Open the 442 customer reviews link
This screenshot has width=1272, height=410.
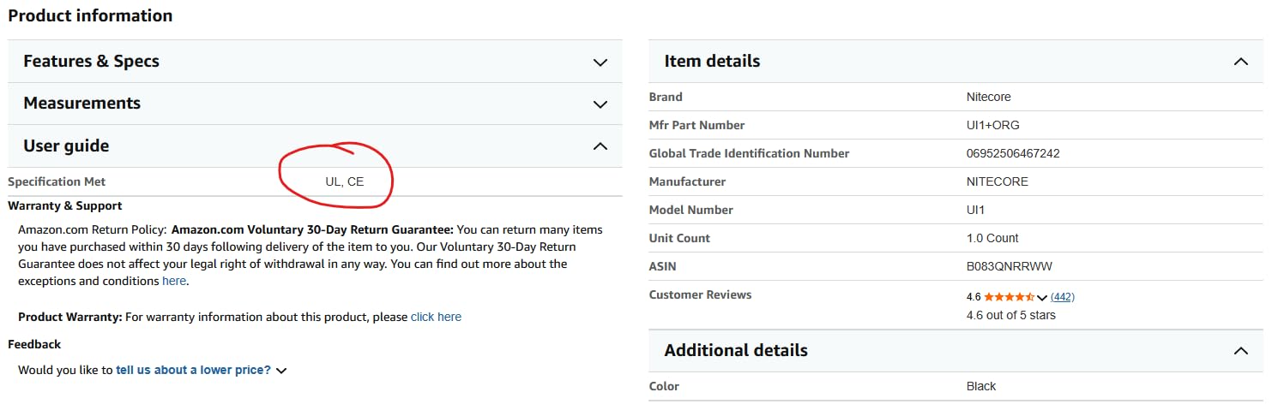pyautogui.click(x=1062, y=297)
